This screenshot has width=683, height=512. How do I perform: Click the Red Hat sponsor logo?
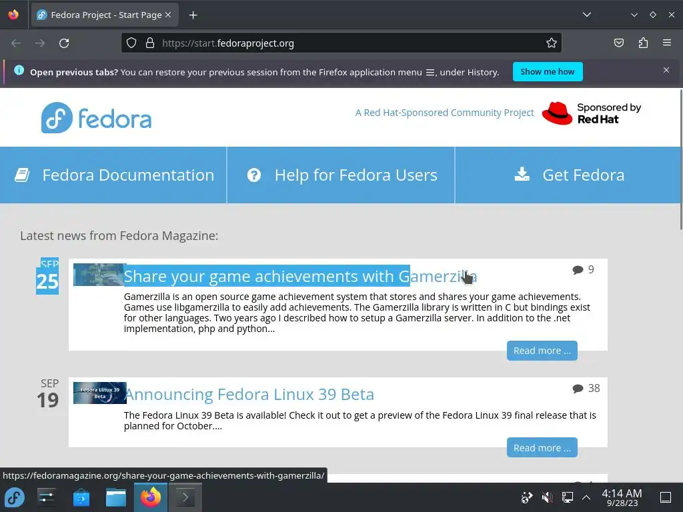[x=592, y=113]
